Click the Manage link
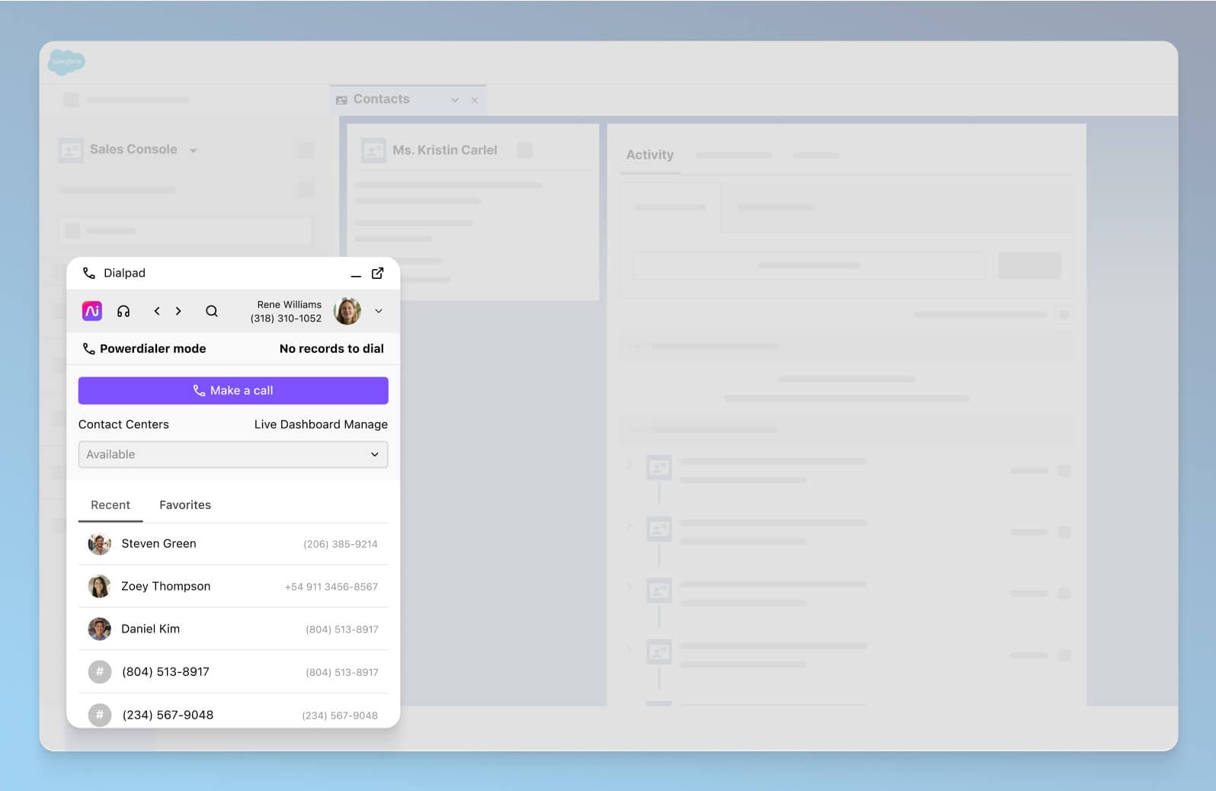1216x791 pixels. (x=366, y=424)
